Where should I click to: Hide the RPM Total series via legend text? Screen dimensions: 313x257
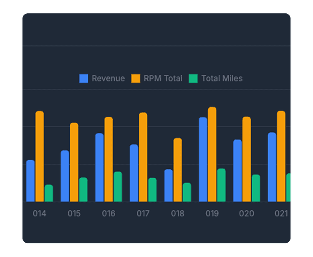163,78
